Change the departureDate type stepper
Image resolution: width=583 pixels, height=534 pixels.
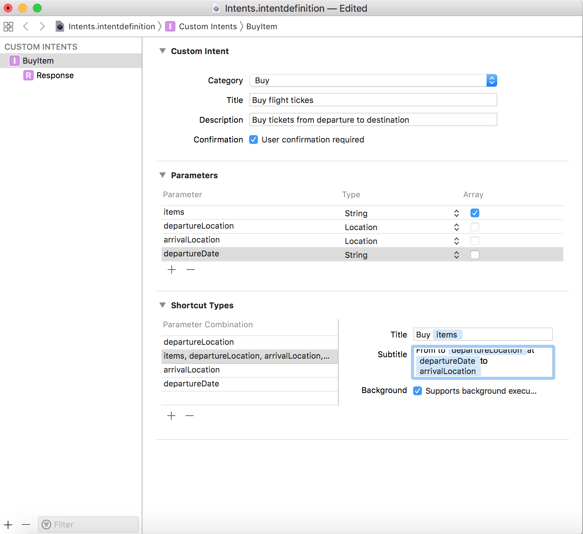click(456, 255)
